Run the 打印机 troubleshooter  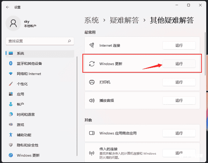point(179,82)
